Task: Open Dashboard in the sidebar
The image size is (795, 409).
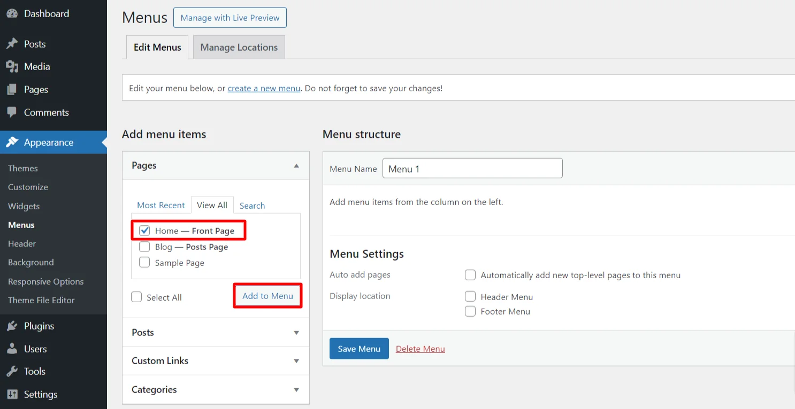Action: click(x=53, y=14)
